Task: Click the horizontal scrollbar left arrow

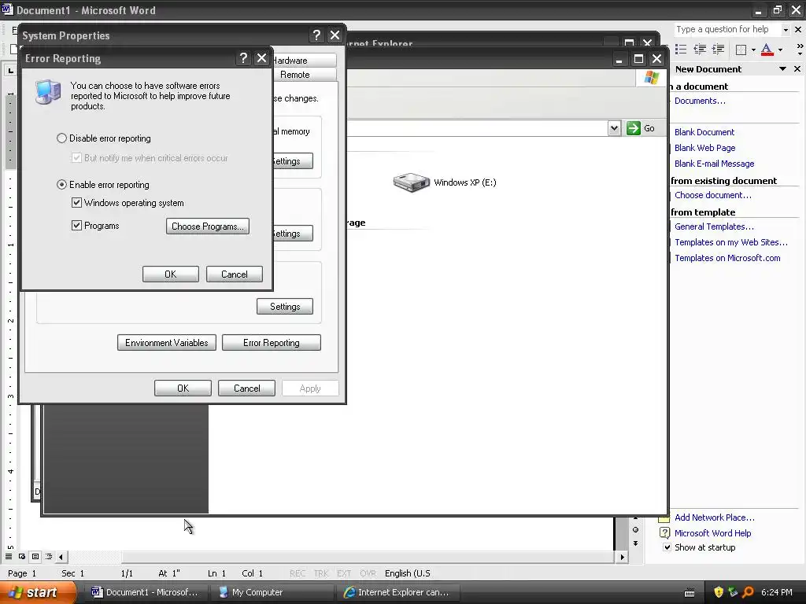Action: click(61, 557)
